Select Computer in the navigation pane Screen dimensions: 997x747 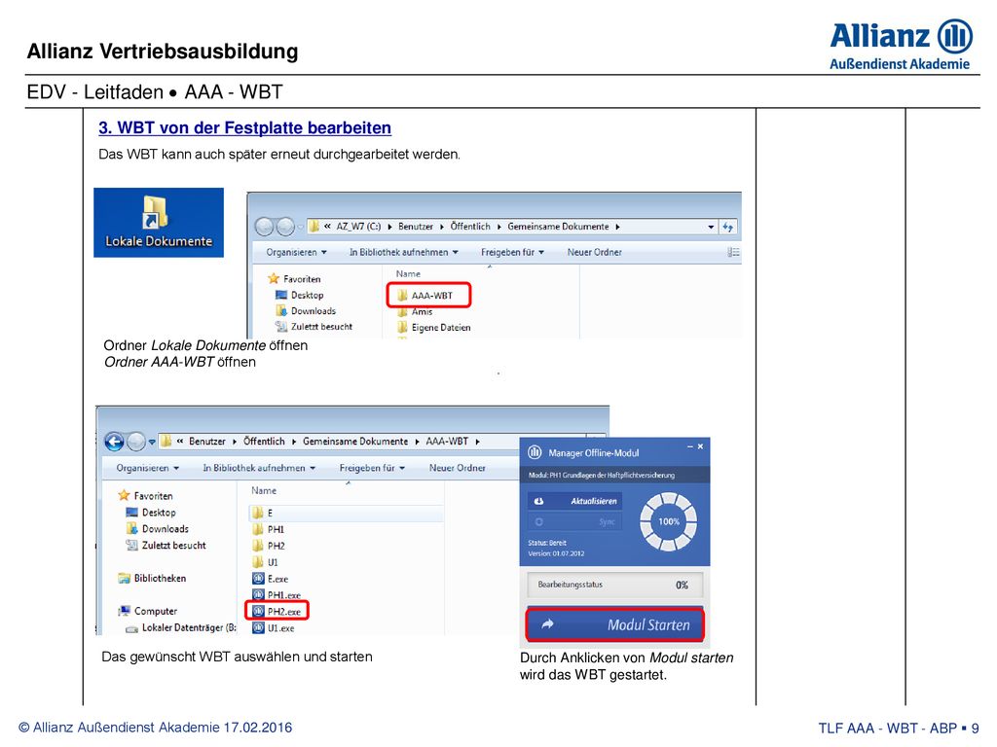(x=148, y=611)
